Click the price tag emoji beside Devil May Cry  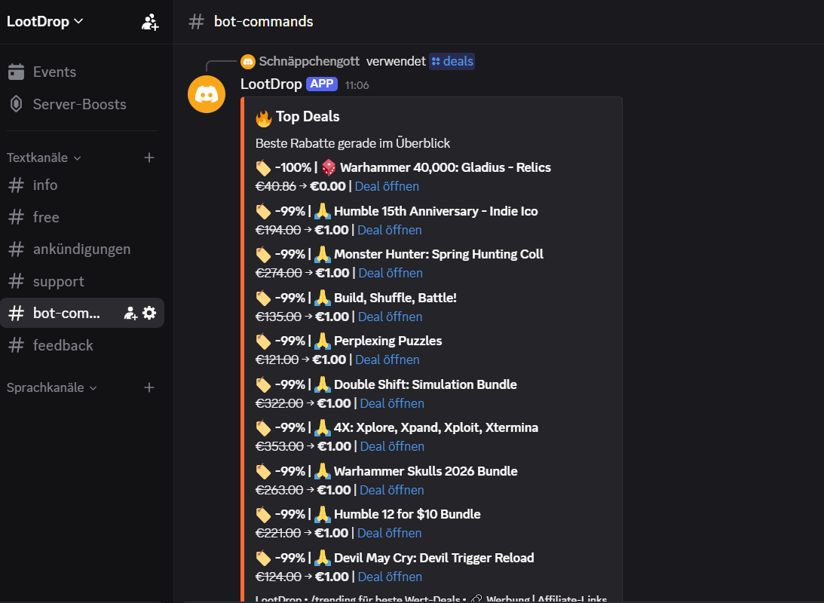pyautogui.click(x=263, y=559)
